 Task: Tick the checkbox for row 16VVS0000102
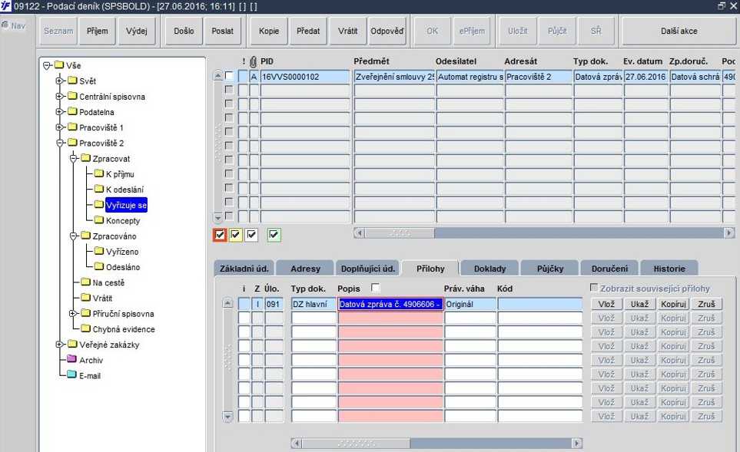point(229,75)
